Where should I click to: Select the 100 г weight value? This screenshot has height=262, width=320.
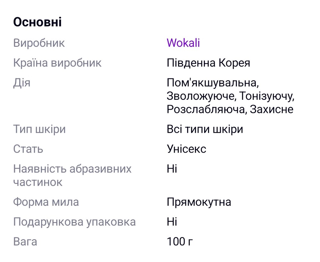point(180,242)
